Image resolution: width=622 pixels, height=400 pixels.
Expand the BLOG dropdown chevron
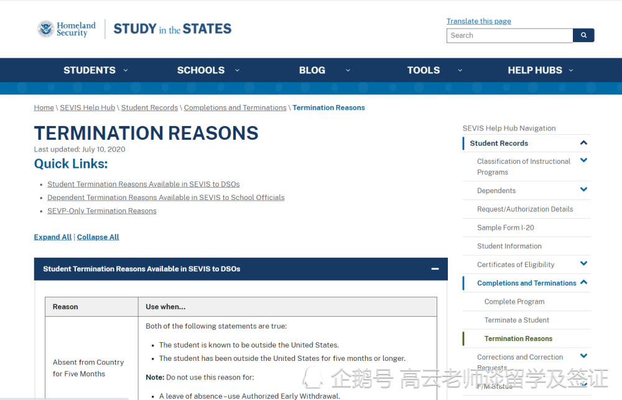(x=348, y=70)
